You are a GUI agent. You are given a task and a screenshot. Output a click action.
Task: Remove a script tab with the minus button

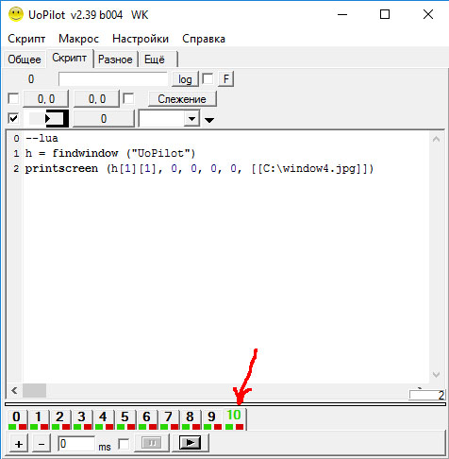(x=42, y=444)
